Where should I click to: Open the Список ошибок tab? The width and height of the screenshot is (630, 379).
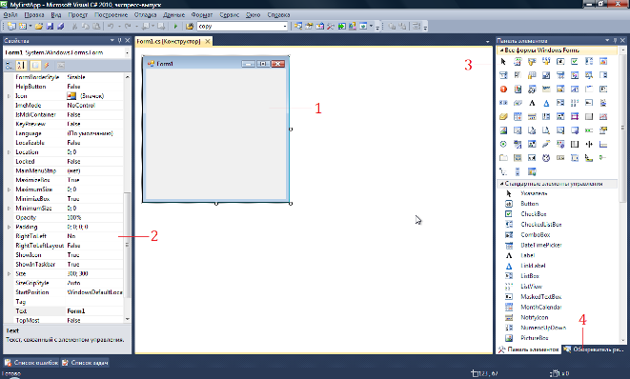coord(31,363)
